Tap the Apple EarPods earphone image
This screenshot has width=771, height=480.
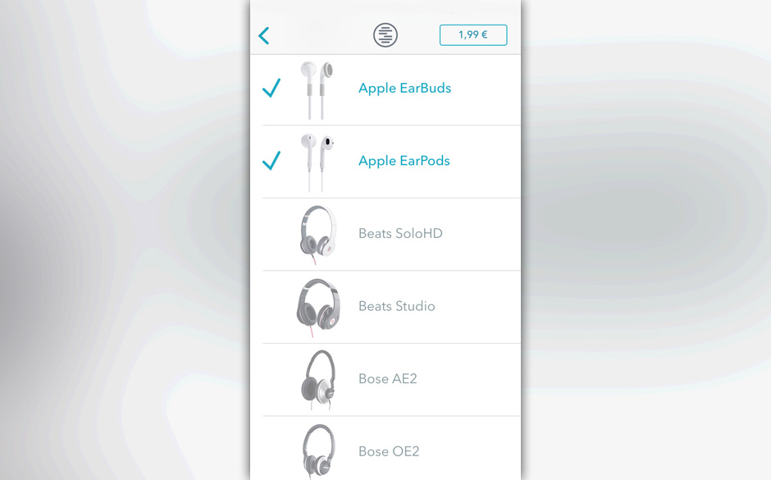(x=317, y=162)
